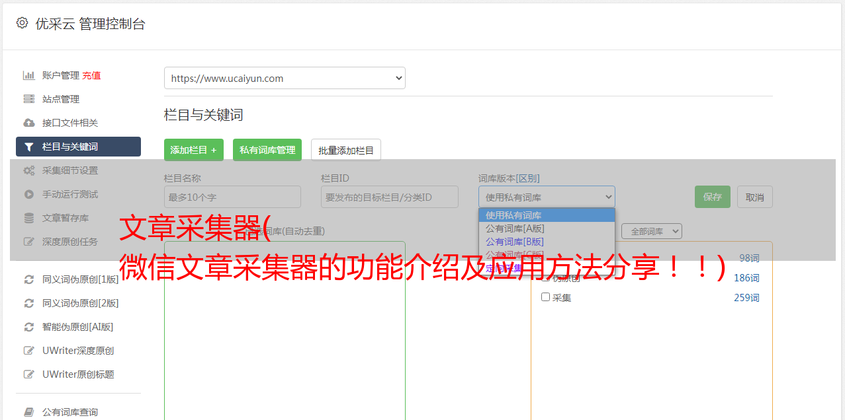845x420 pixels.
Task: Click the funnel icon for 栏目与关键词
Action: pos(29,147)
